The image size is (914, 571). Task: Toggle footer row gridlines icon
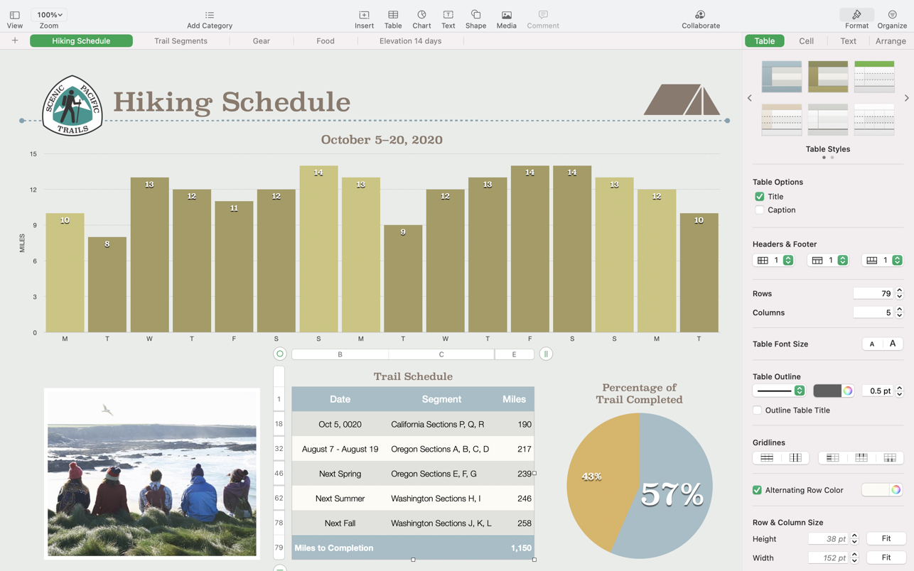(889, 458)
